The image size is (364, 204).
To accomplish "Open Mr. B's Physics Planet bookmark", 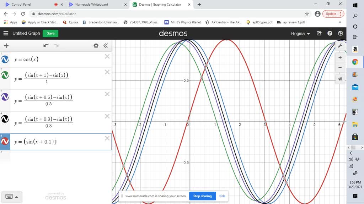I will coord(183,22).
